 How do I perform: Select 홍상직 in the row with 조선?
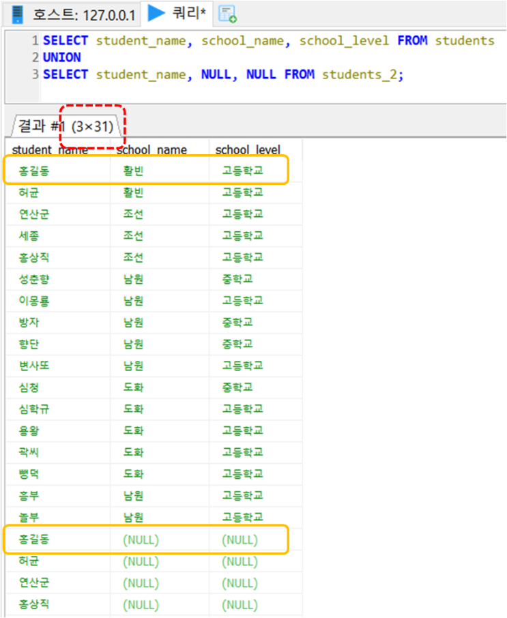click(x=34, y=257)
